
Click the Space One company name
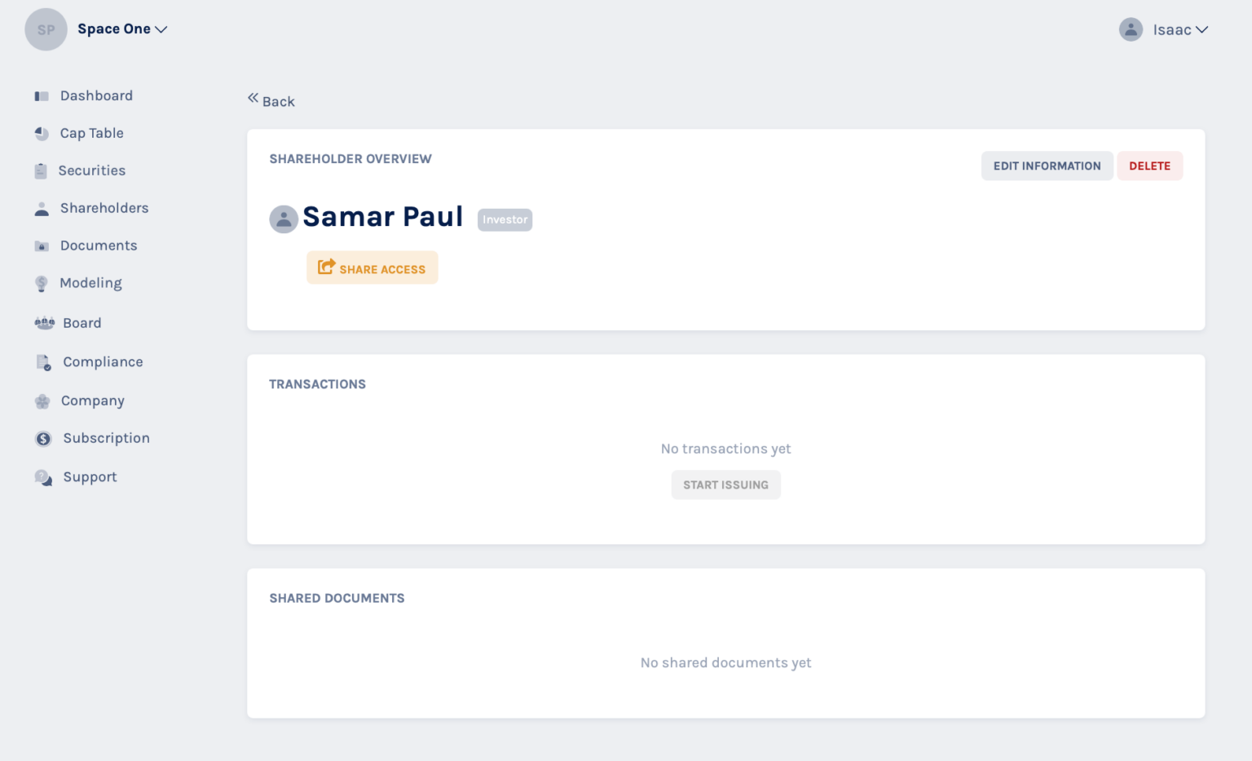coord(114,29)
